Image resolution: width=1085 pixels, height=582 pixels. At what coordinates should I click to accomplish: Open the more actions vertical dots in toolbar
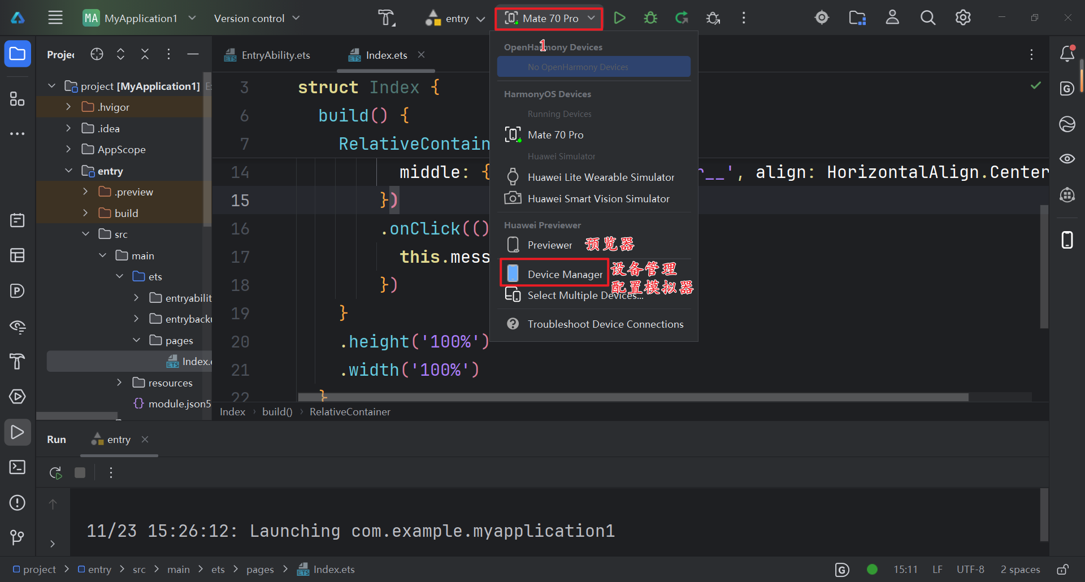pos(744,18)
